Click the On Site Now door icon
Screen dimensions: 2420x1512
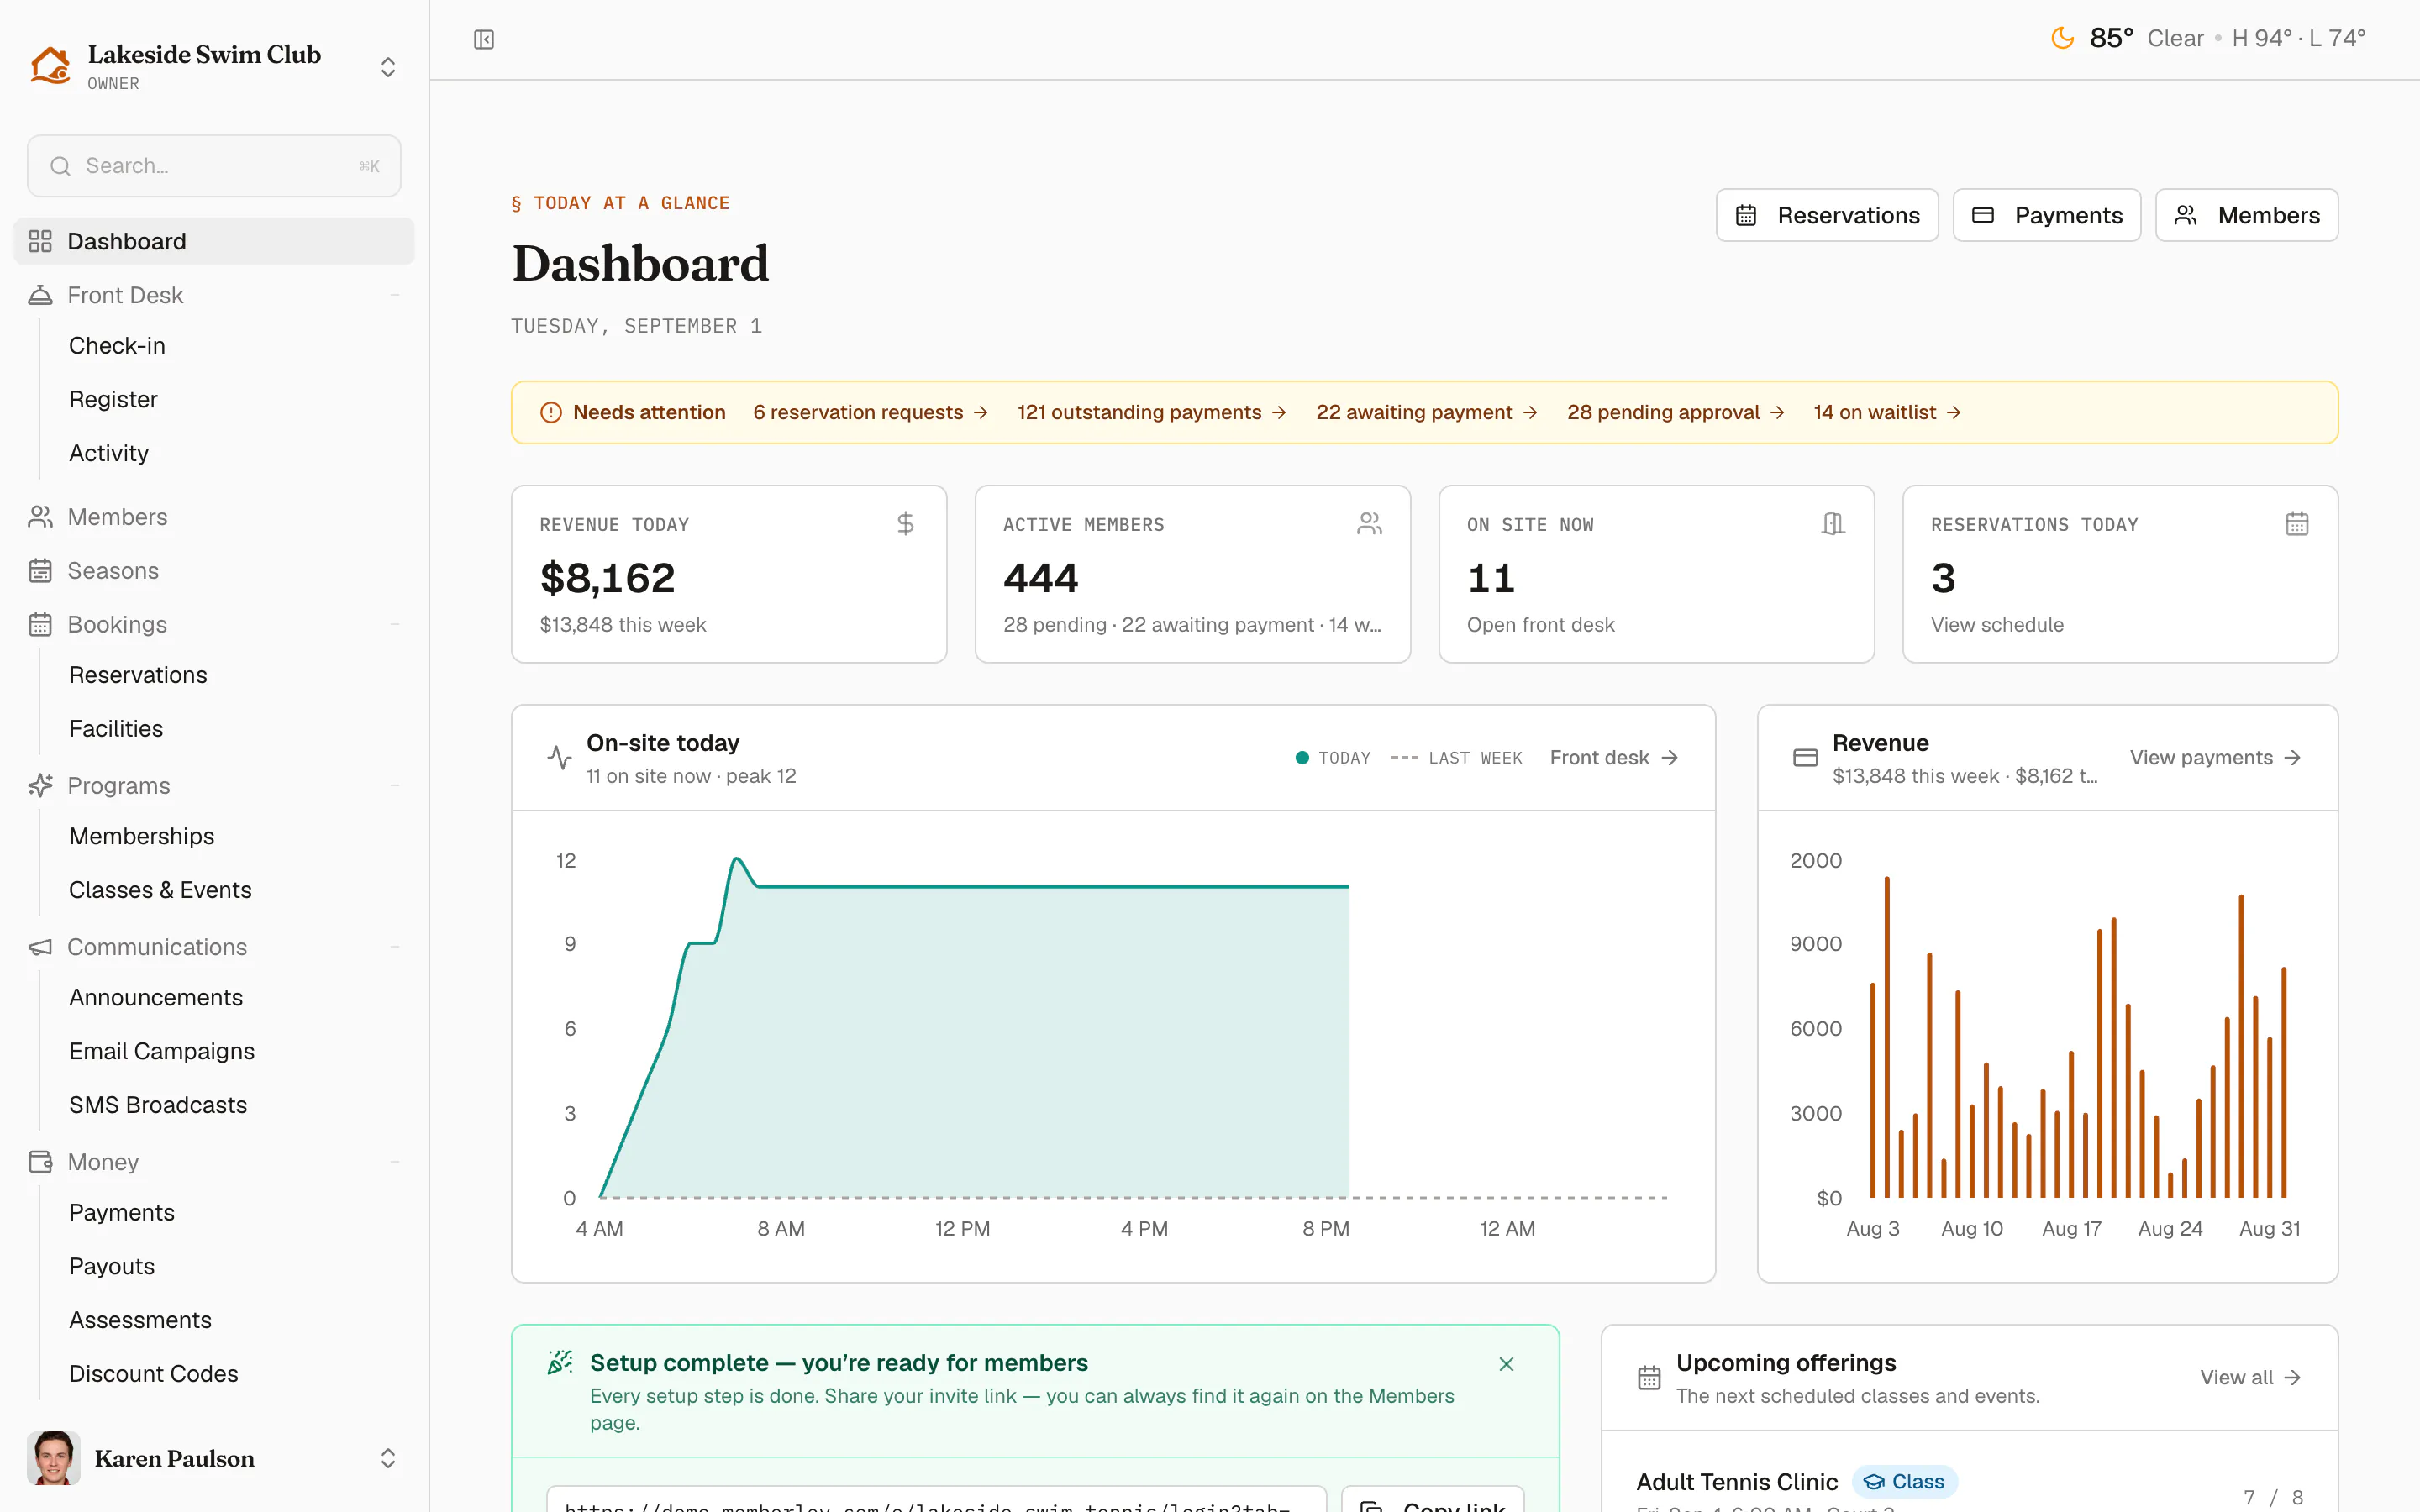tap(1833, 524)
